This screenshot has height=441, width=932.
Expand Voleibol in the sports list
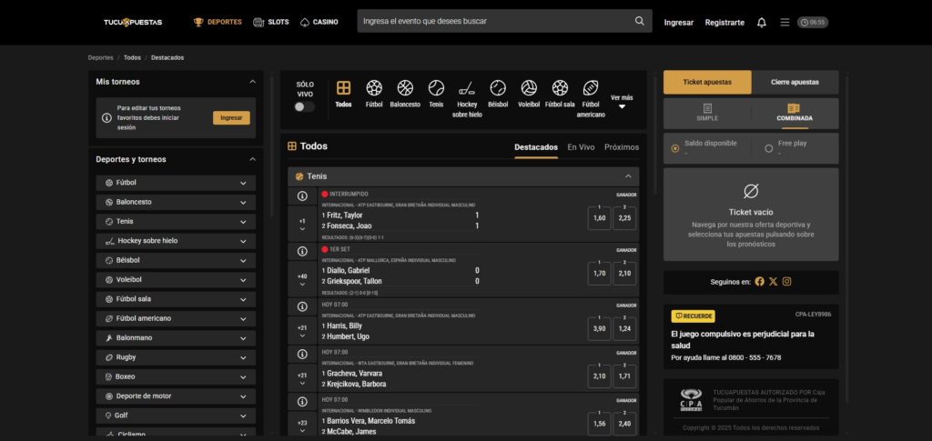(176, 279)
